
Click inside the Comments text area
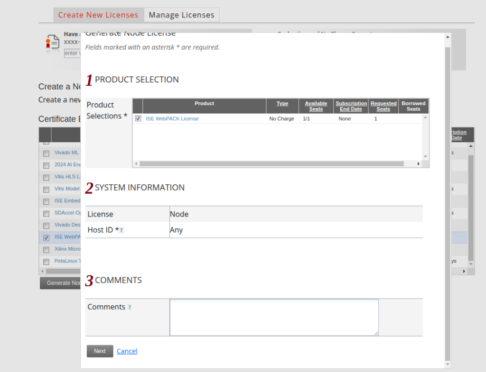[274, 317]
